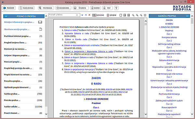This screenshot has height=119, width=195.
Task: Open the ODABRANI favorites list
Action: click(x=63, y=8)
